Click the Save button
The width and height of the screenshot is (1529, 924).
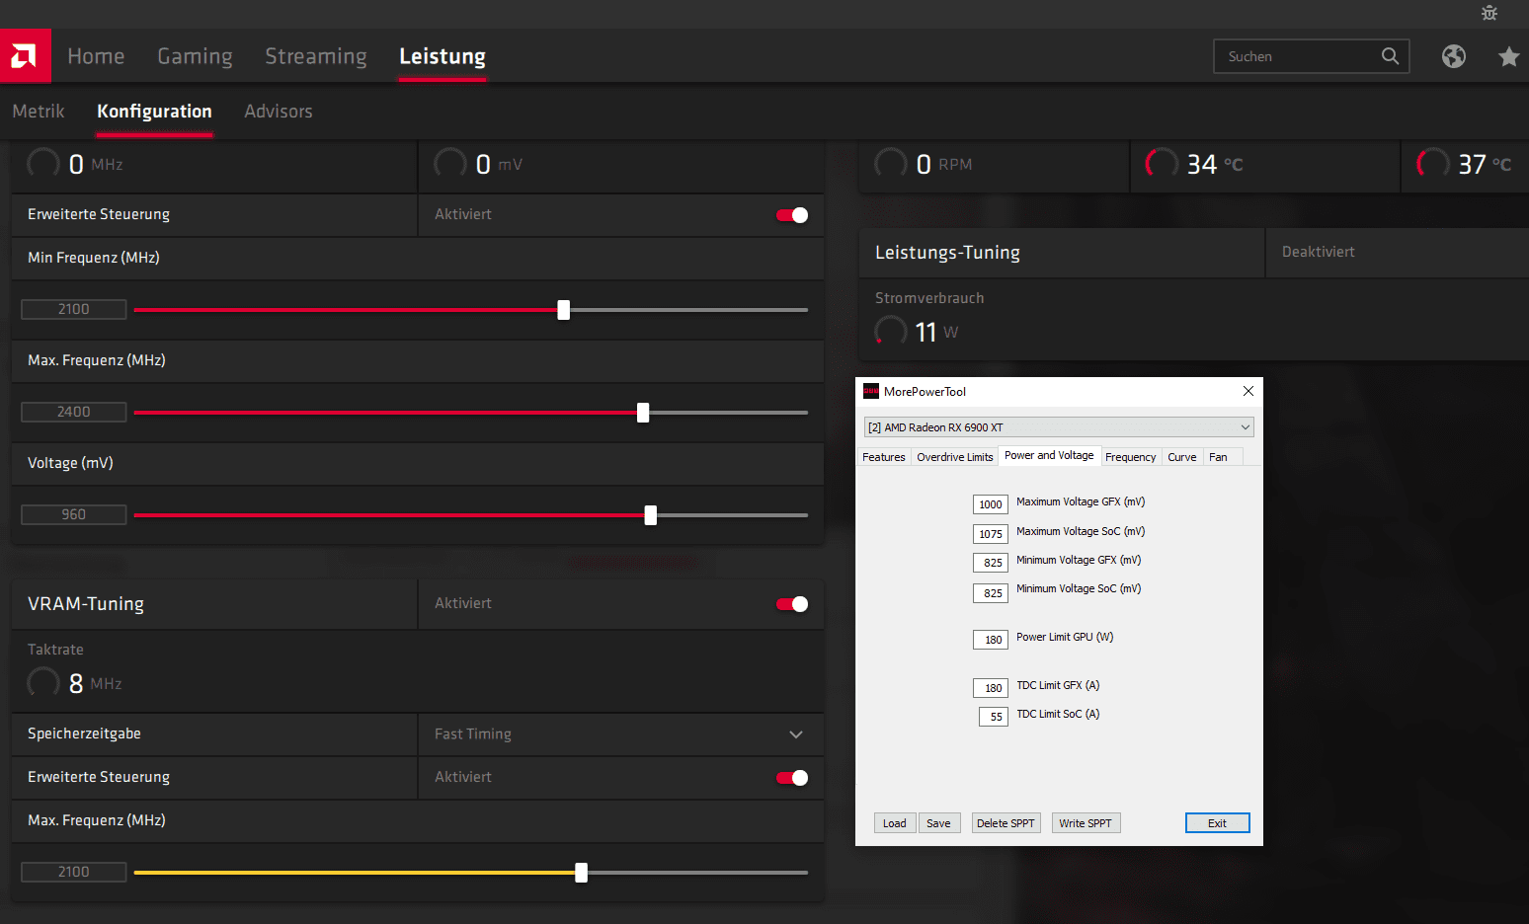tap(938, 823)
